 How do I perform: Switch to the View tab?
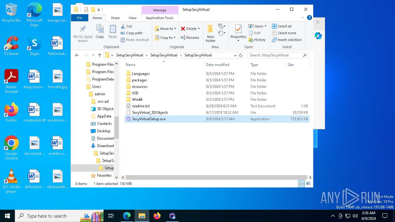[x=132, y=18]
